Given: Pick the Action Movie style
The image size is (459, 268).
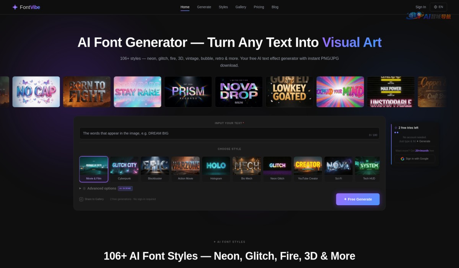Looking at the screenshot, I should pos(186,169).
